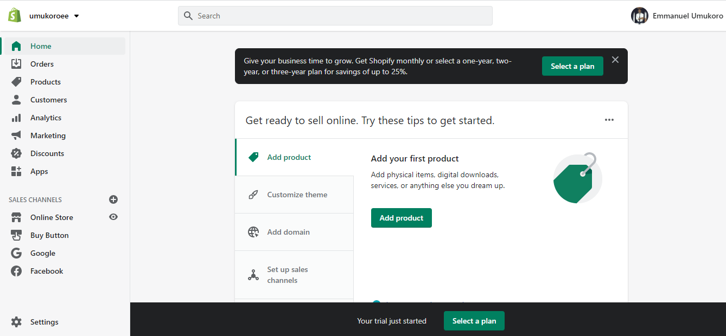Open the Analytics bar chart icon

point(16,118)
